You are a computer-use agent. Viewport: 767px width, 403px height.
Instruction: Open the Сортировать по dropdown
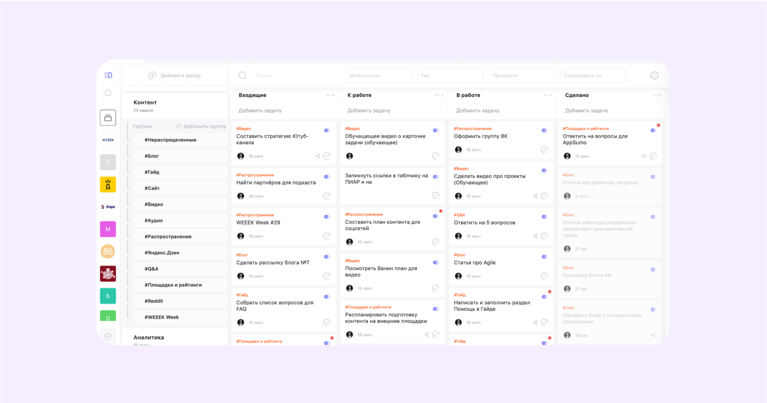pos(593,75)
